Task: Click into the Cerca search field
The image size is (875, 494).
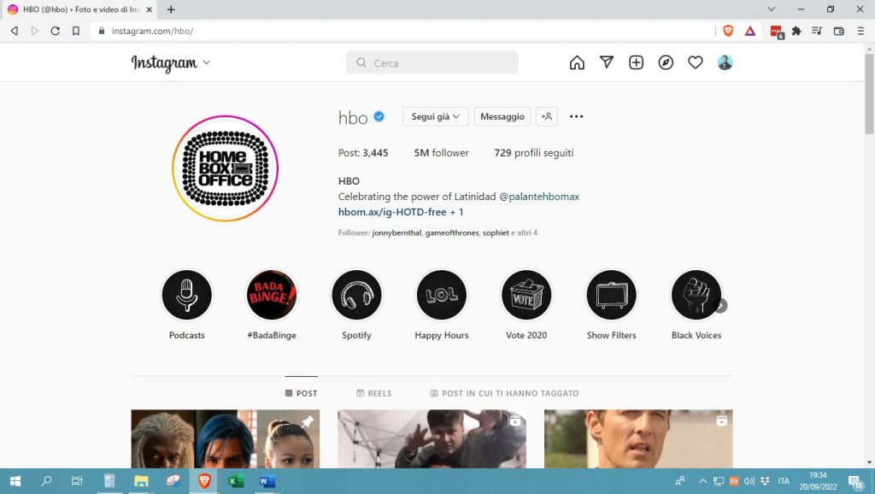Action: 440,63
